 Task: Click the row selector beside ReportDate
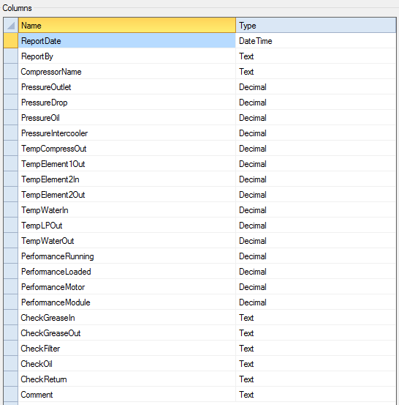[x=11, y=41]
